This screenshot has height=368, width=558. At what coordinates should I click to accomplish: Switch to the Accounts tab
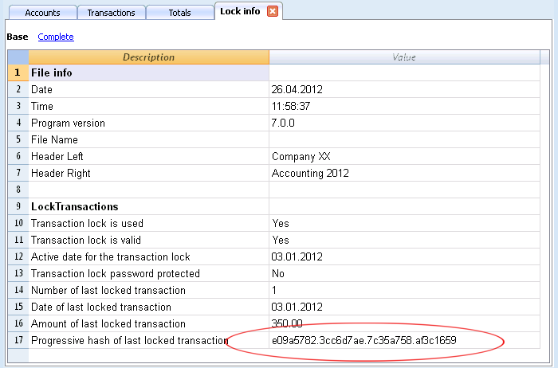point(42,13)
